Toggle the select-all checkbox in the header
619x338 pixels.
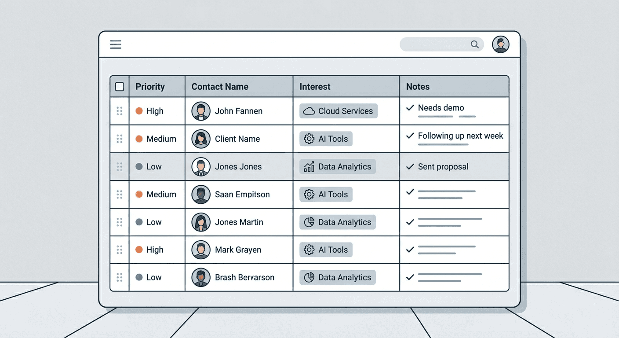[119, 86]
